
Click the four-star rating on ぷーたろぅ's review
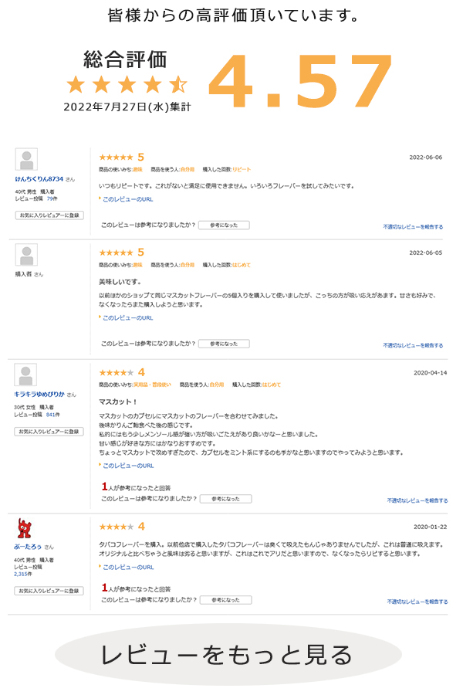tap(116, 527)
